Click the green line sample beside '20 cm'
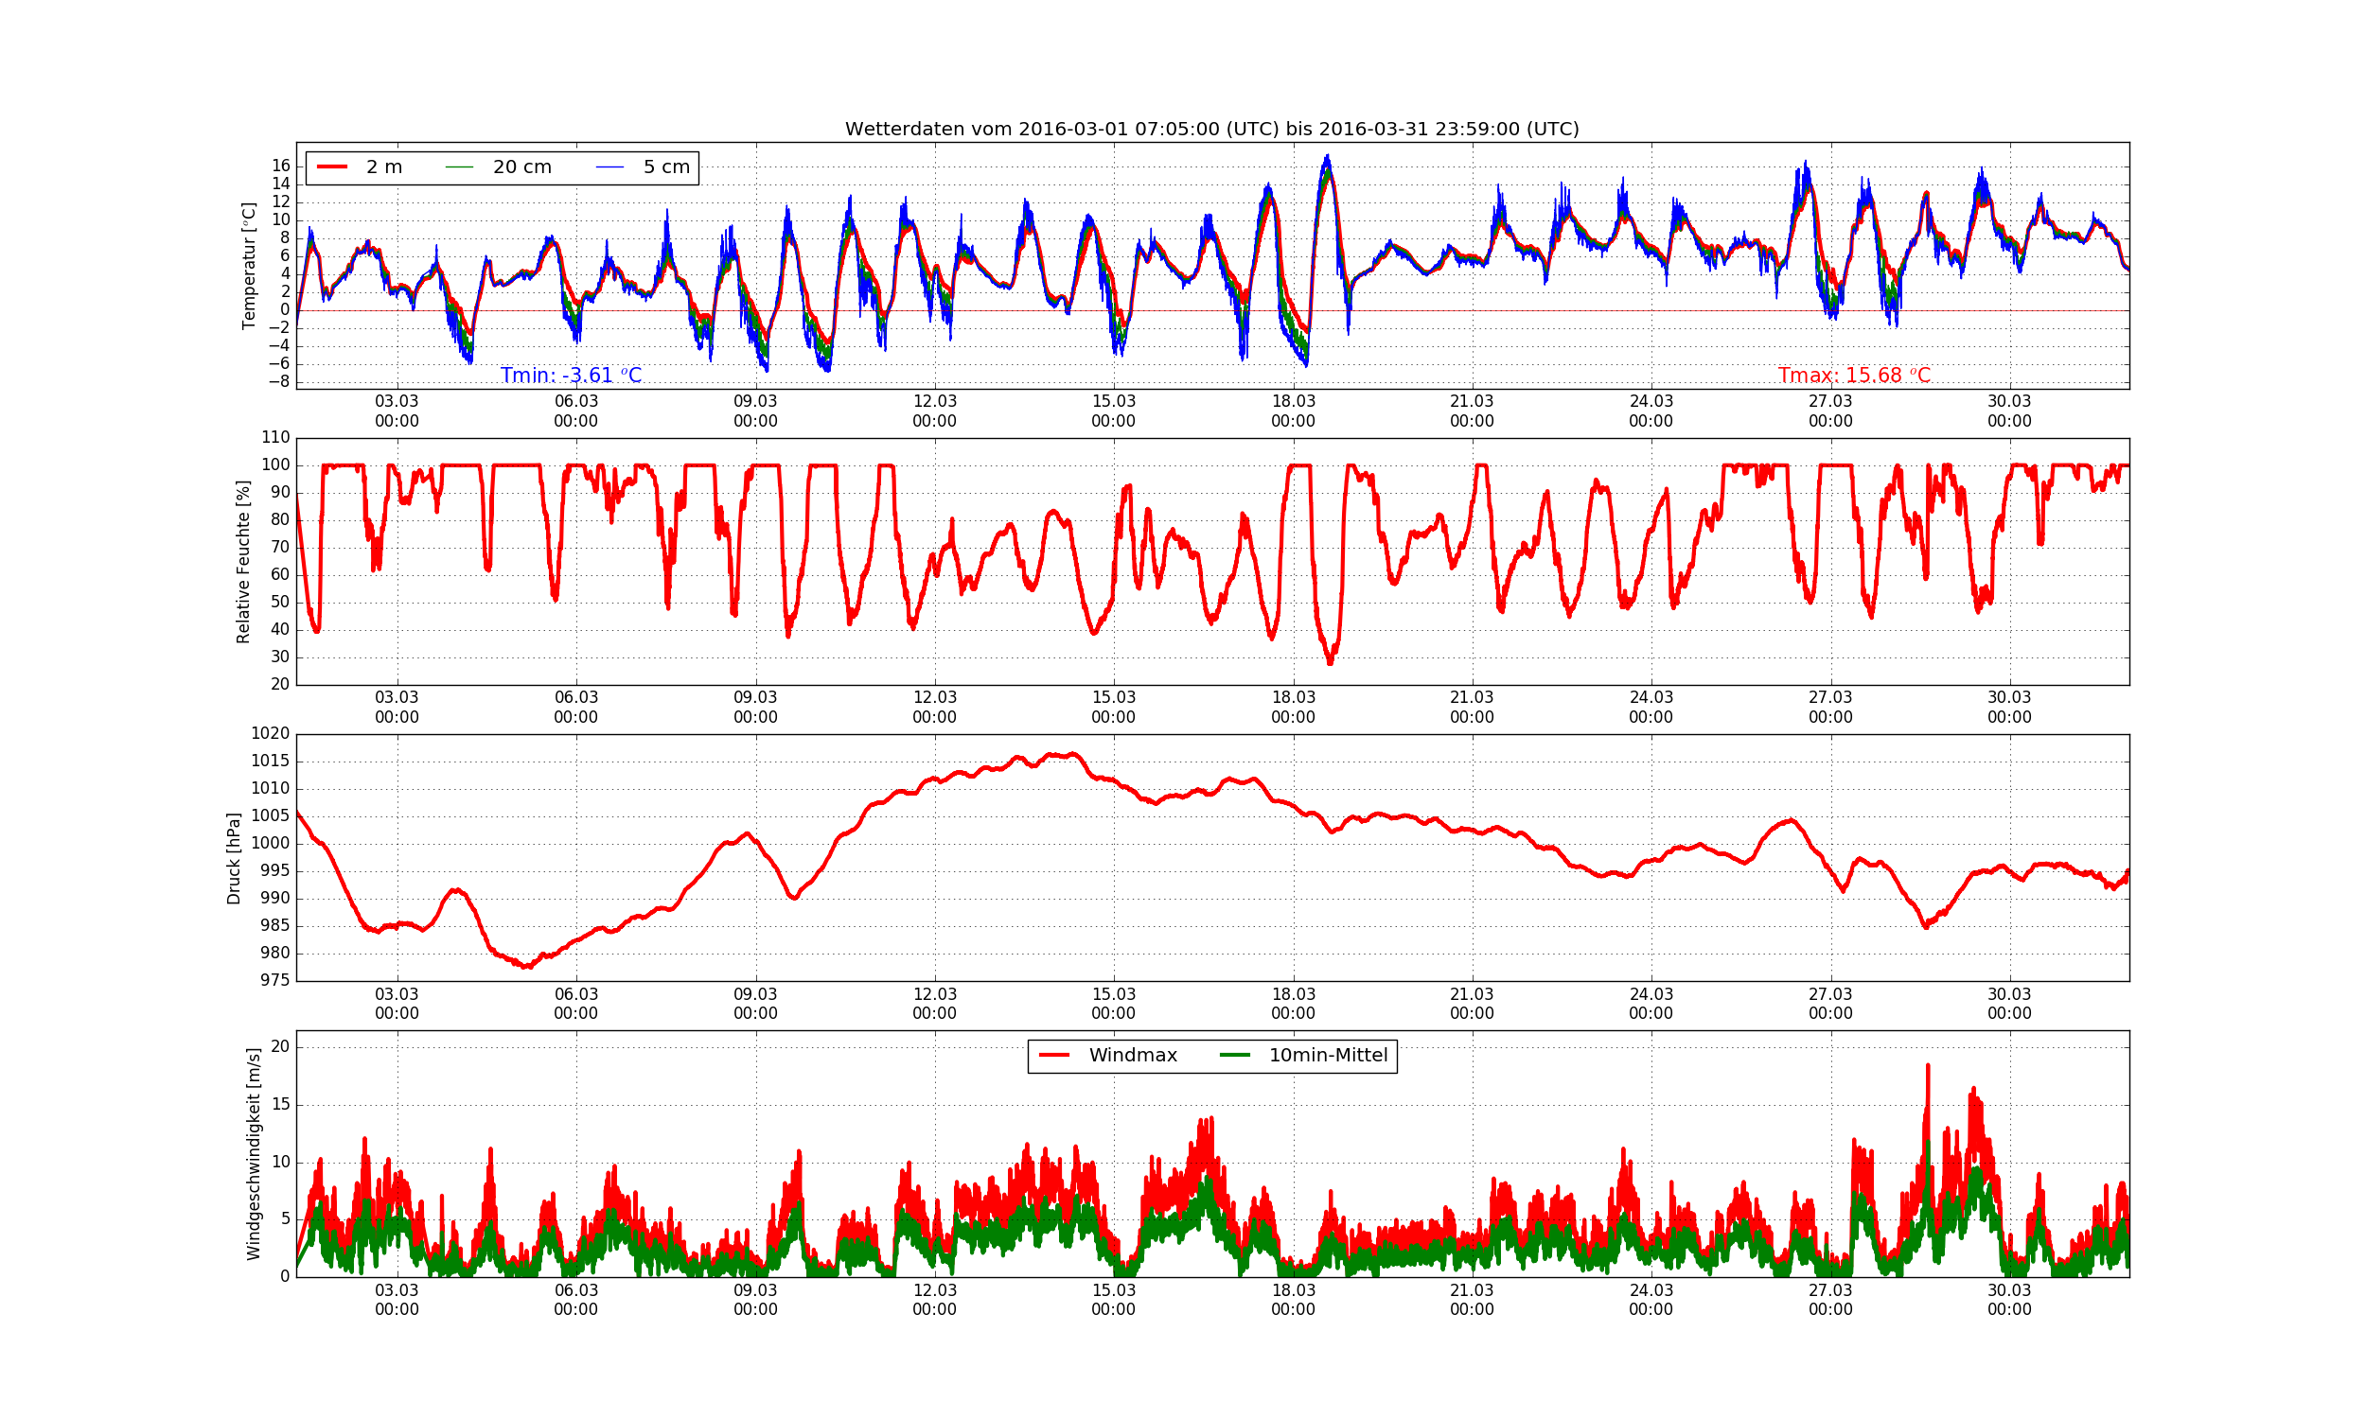This screenshot has height=1419, width=2366. pos(459,167)
